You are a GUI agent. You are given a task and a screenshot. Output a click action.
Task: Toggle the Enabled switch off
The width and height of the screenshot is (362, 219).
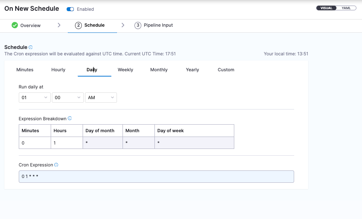point(70,9)
